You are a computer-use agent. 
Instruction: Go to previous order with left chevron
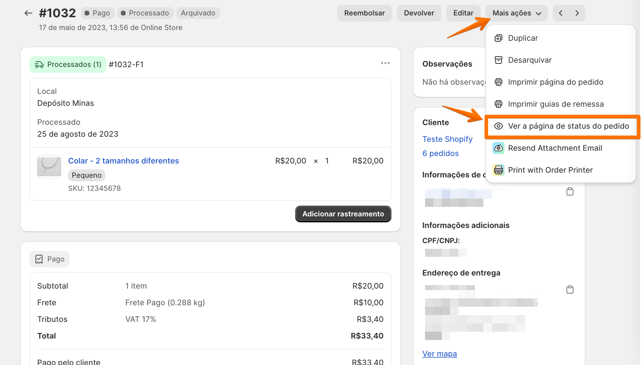[561, 13]
